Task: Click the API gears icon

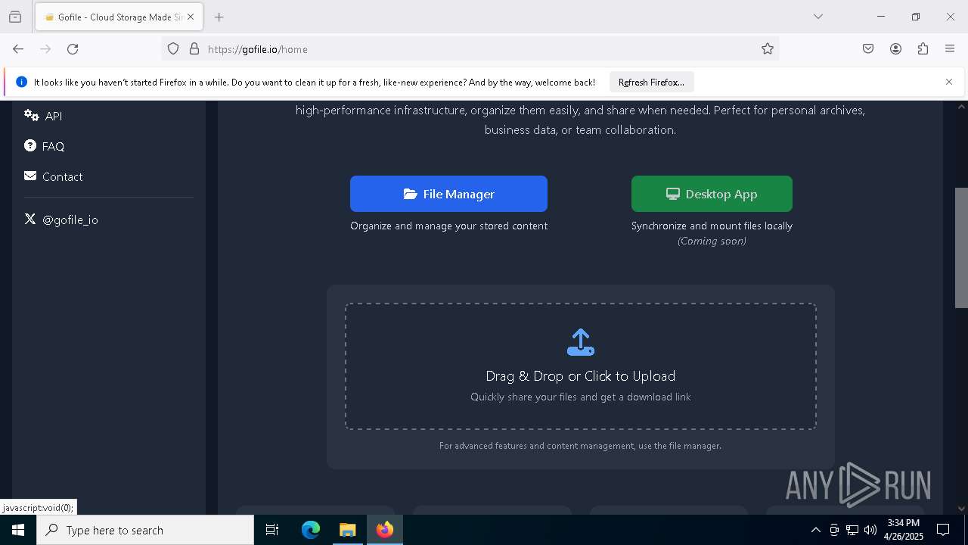Action: (31, 115)
